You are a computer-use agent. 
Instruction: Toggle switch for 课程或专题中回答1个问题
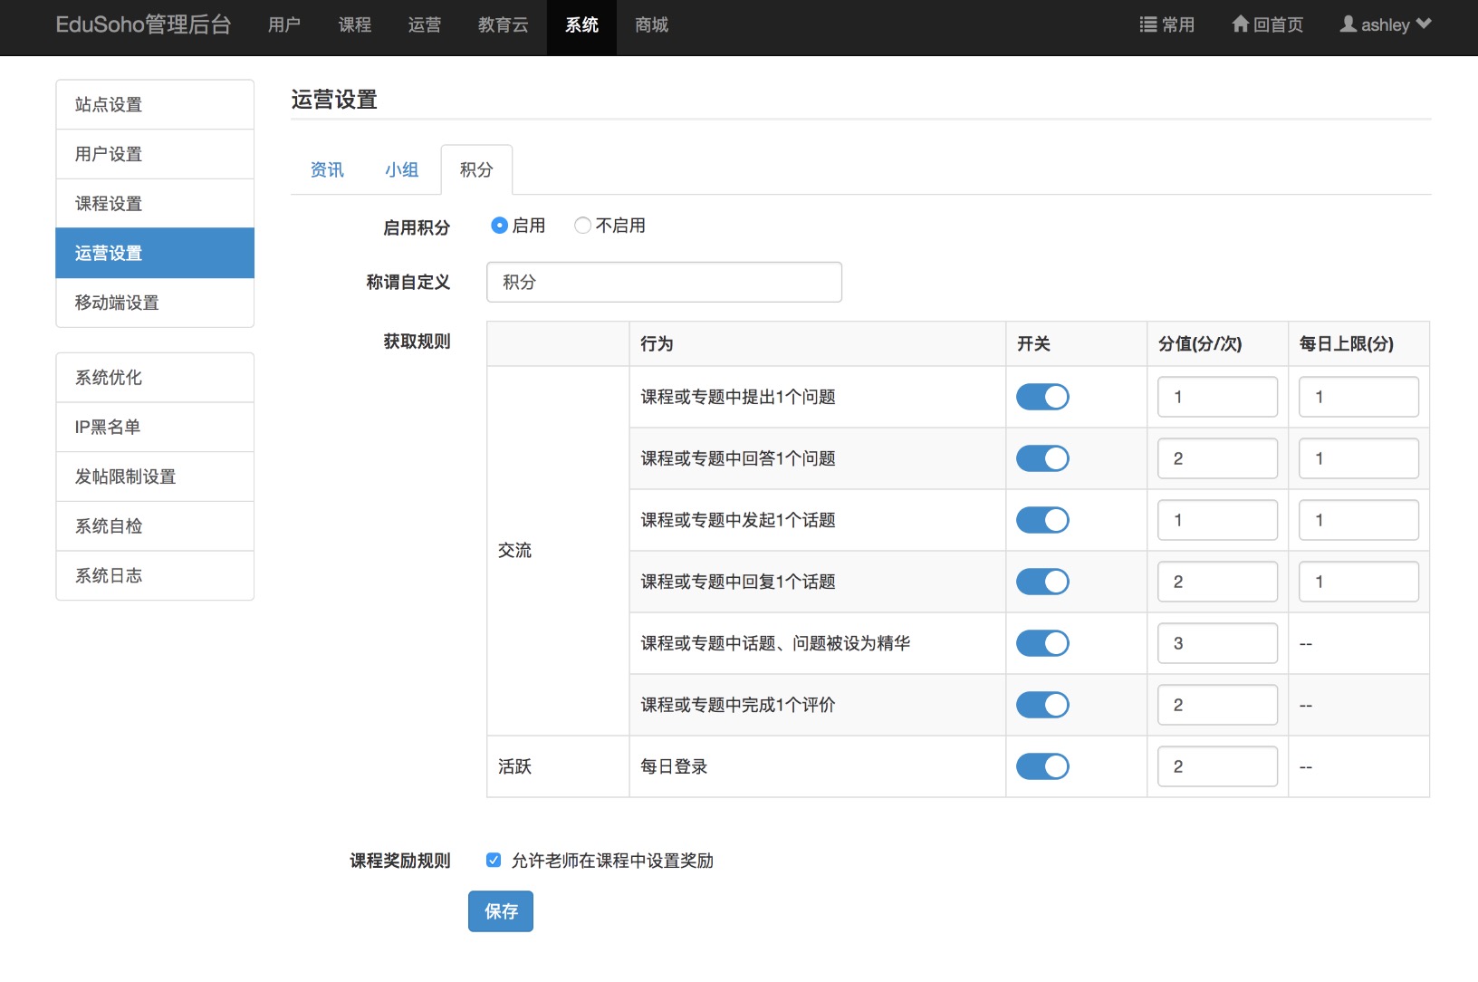pyautogui.click(x=1042, y=458)
